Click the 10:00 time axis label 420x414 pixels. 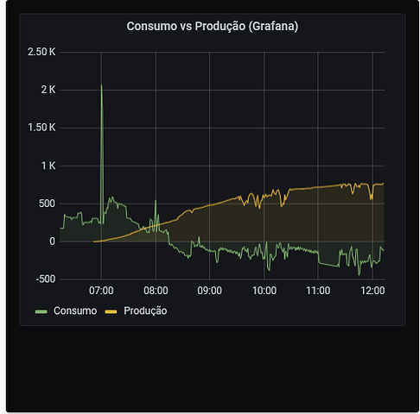coord(264,291)
